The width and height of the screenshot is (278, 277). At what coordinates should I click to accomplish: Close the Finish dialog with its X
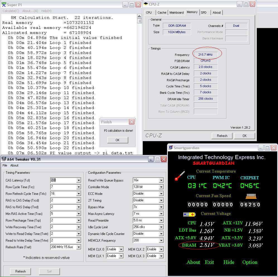[132, 122]
